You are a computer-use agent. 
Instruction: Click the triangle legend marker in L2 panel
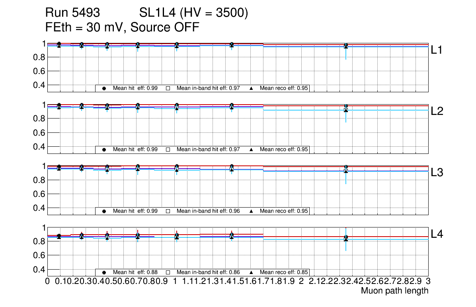point(252,150)
